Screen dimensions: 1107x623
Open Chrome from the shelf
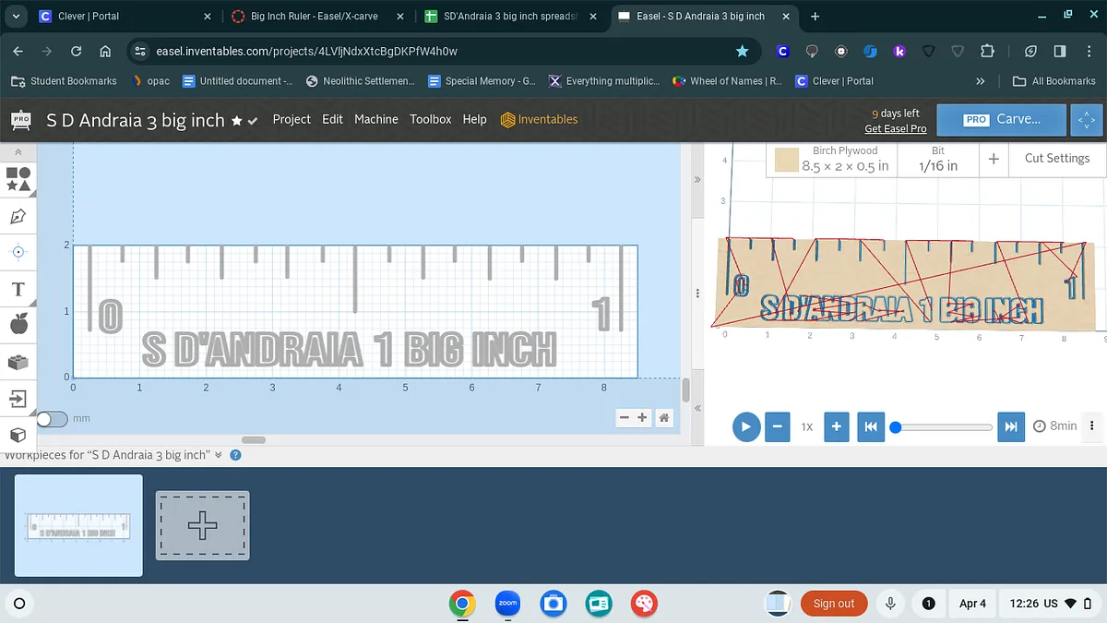[462, 604]
